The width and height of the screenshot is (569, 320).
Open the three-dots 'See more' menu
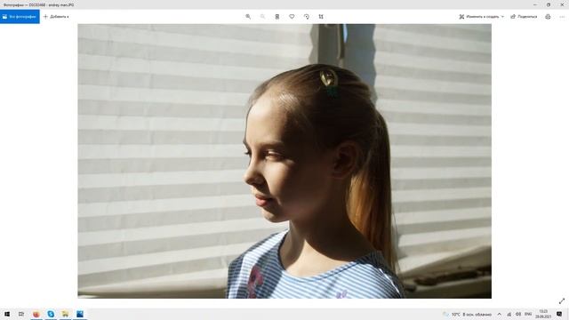click(562, 17)
